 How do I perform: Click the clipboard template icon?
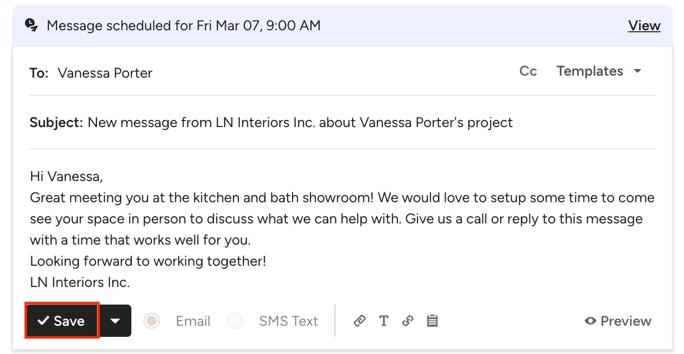(432, 321)
